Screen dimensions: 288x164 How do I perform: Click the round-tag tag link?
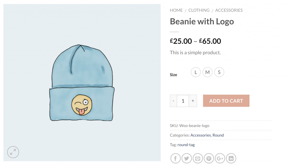(x=186, y=145)
